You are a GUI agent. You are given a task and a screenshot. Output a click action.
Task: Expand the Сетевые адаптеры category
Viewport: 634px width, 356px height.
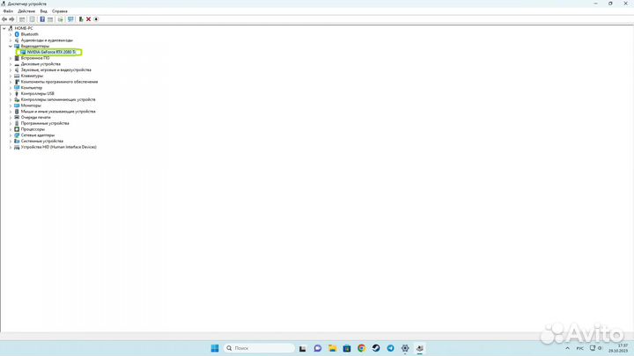click(x=10, y=135)
